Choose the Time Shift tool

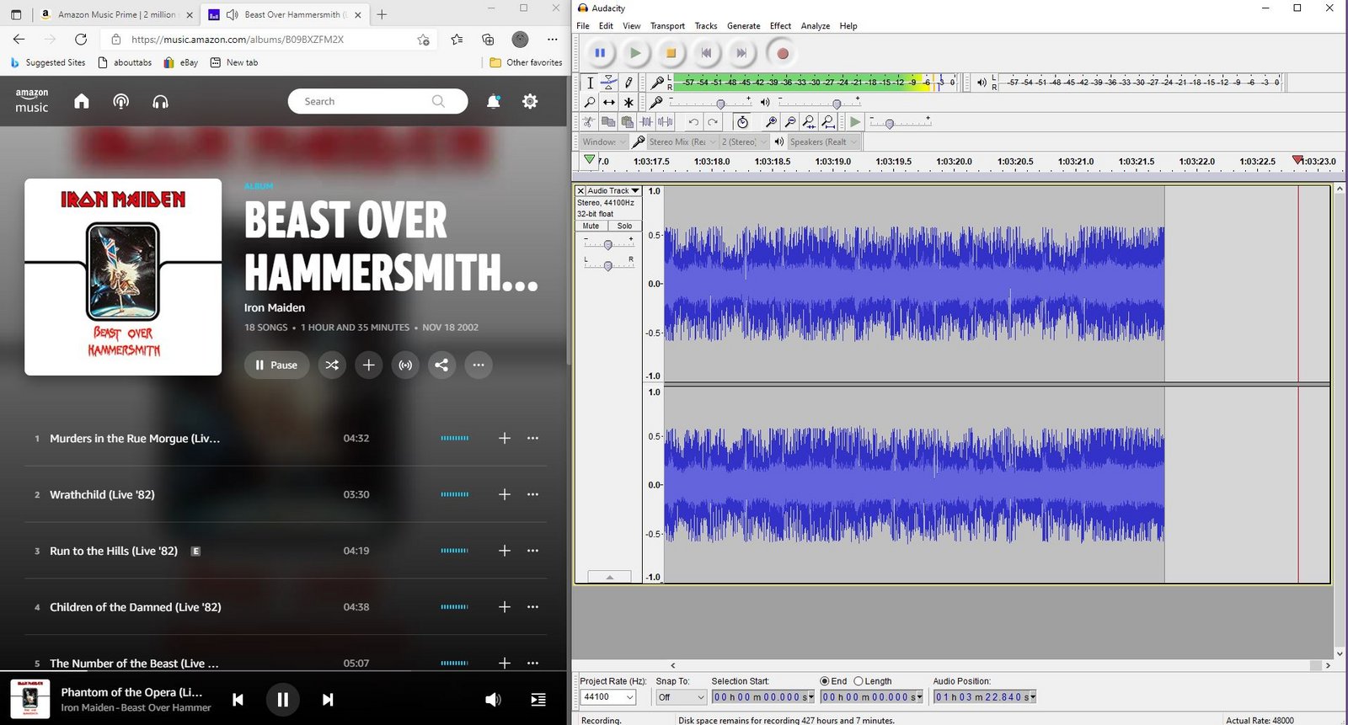tap(608, 102)
